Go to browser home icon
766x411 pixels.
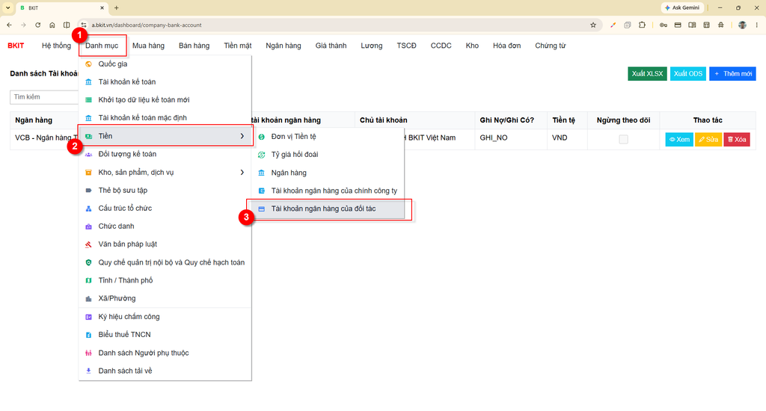(x=52, y=25)
